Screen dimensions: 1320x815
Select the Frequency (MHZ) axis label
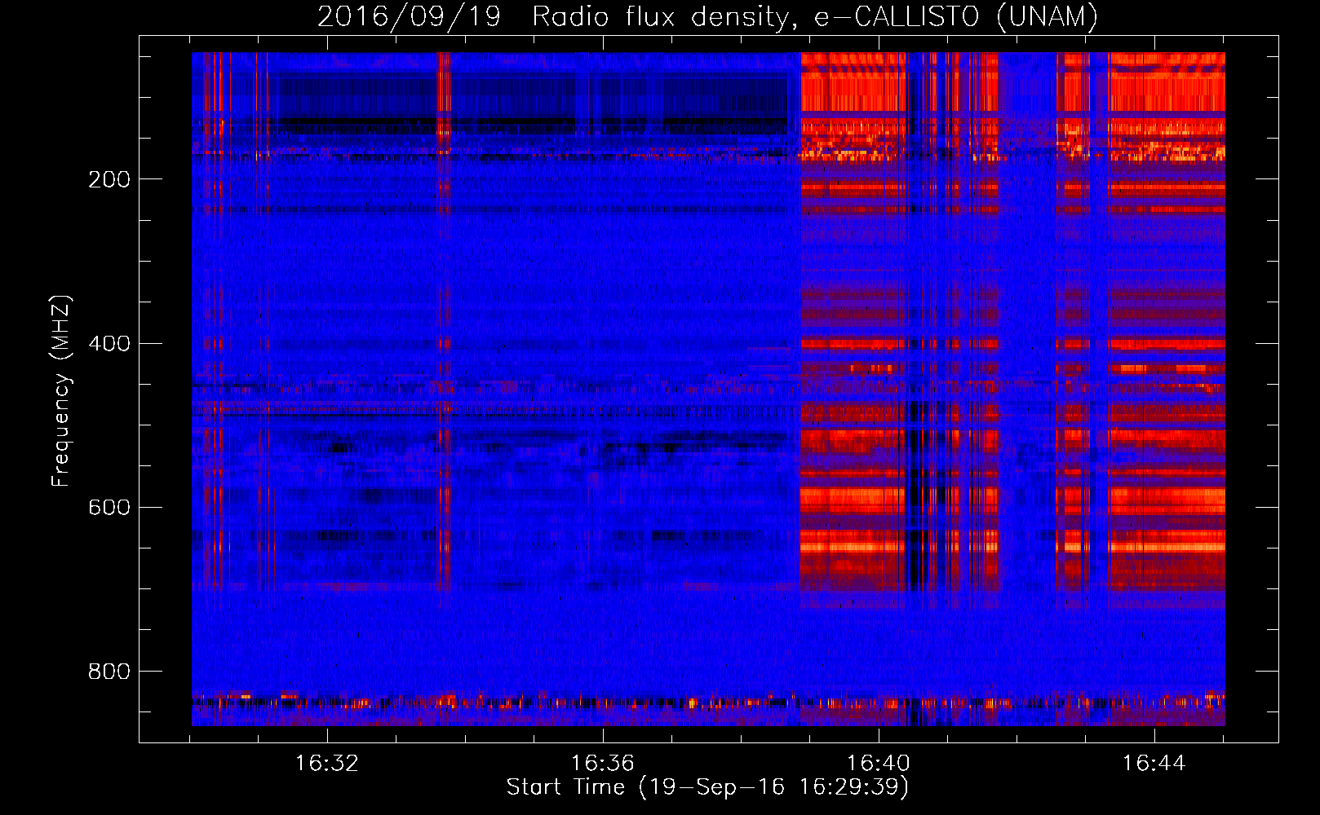click(61, 390)
